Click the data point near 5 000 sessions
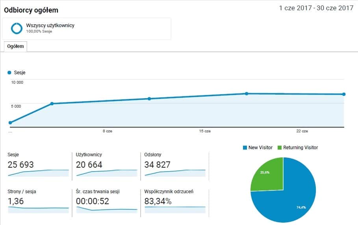 click(x=52, y=104)
